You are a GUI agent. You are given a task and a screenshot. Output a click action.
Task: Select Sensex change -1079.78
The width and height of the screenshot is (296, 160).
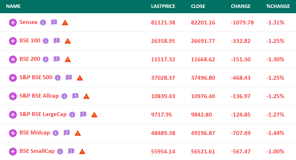(242, 23)
